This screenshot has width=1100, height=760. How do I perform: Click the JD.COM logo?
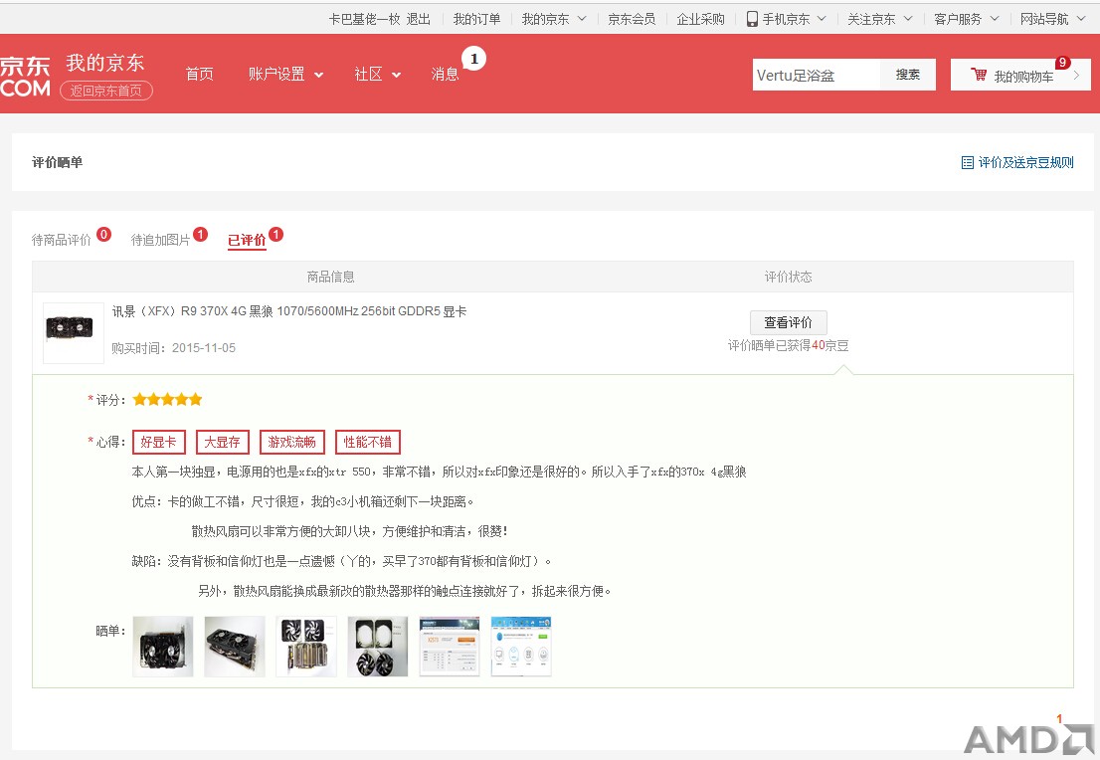(x=25, y=76)
